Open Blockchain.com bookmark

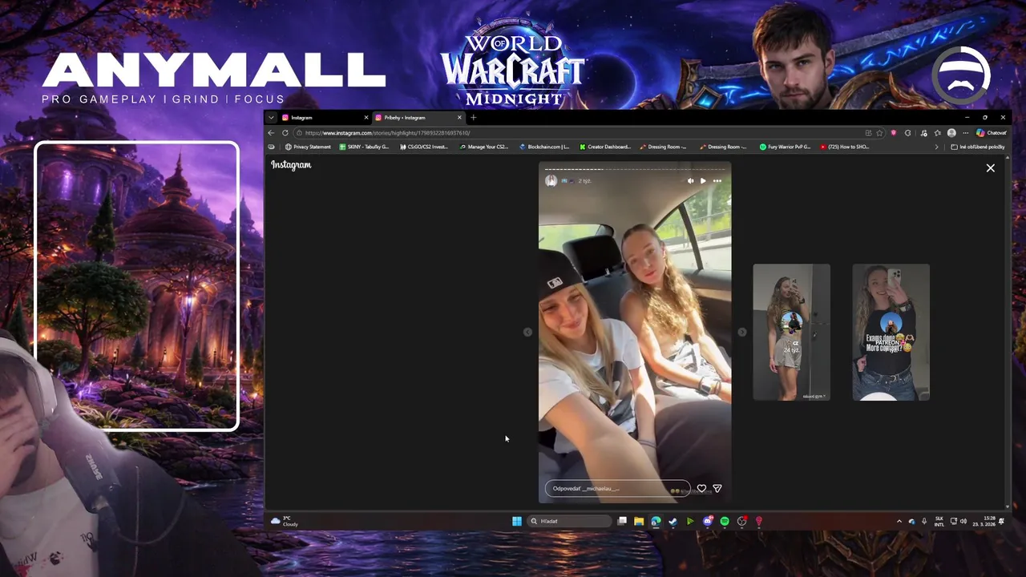click(544, 147)
